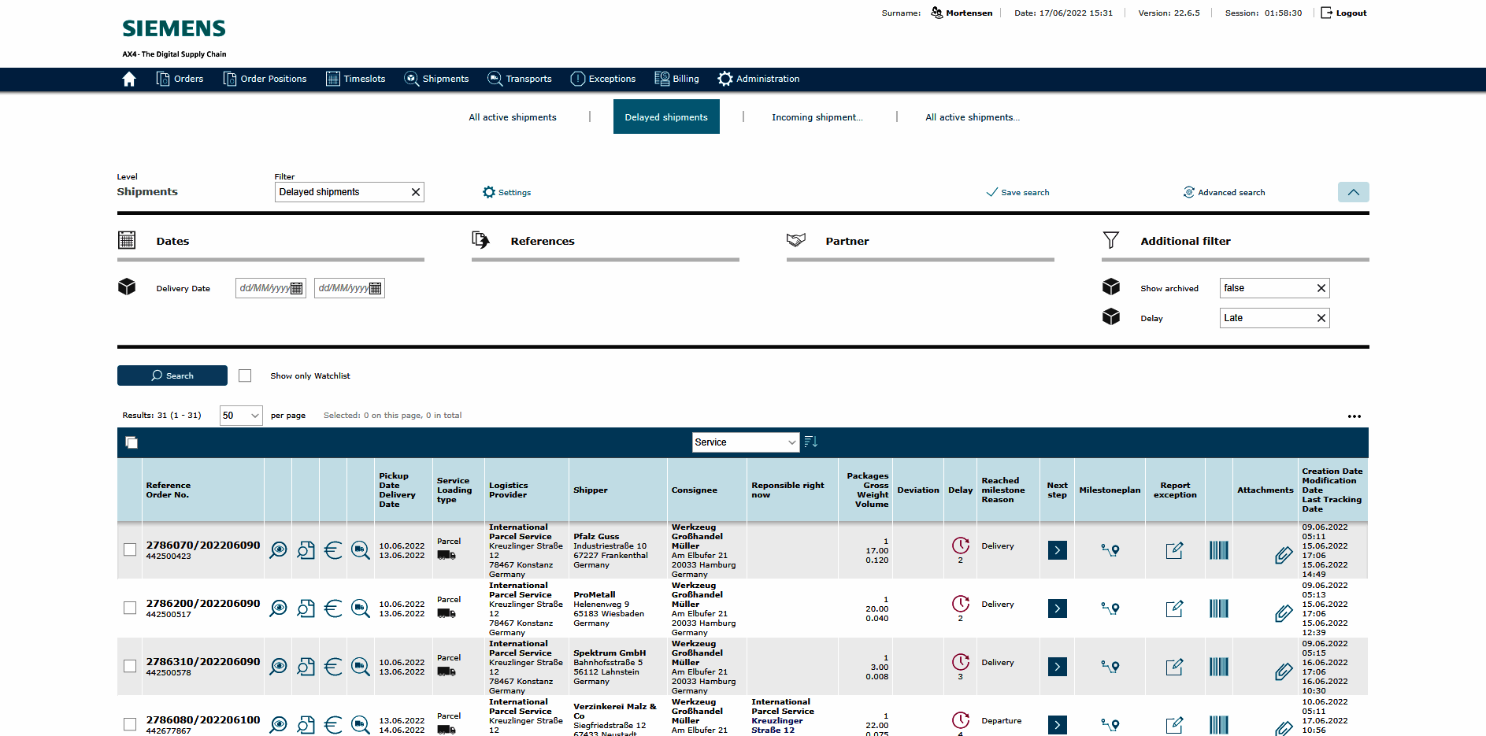The image size is (1486, 736).
Task: Open the milestoneplan map icon for first shipment
Action: (x=1110, y=550)
